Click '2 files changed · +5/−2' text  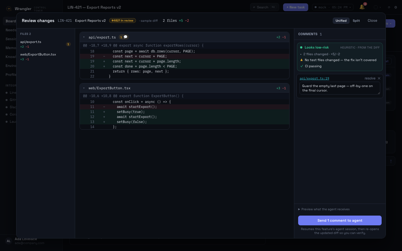[x=322, y=54]
